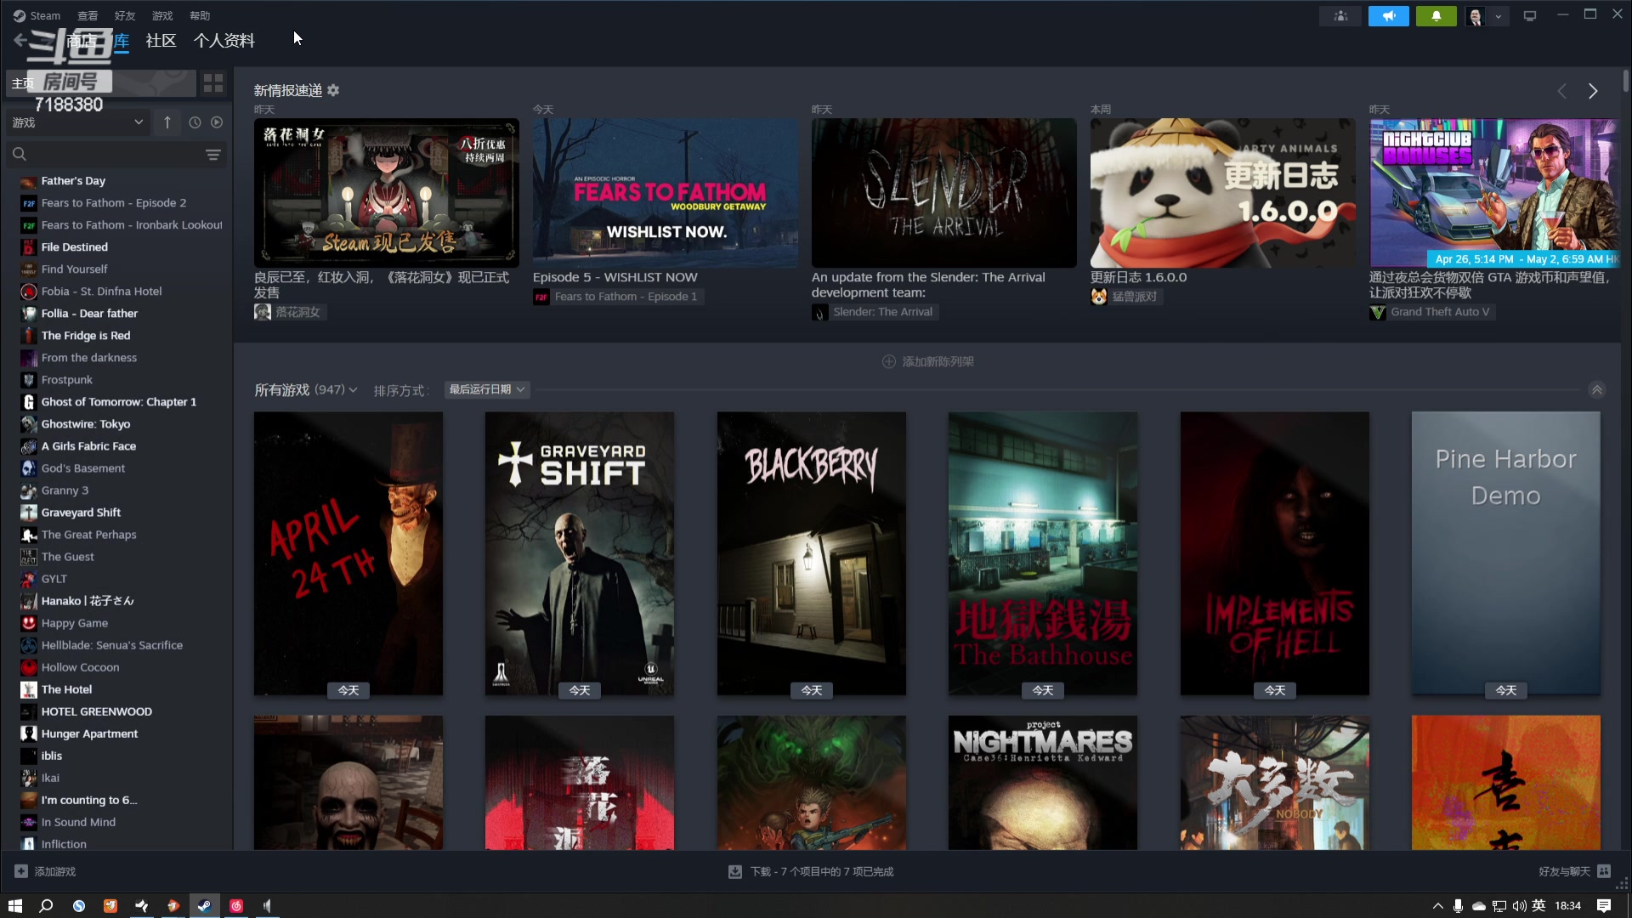Screen dimensions: 1632x918
Task: Open the Blackberry game cover
Action: 811,553
